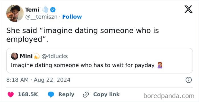Open Temi's profile picture
Image resolution: width=199 pixels, height=102 pixels.
click(15, 13)
